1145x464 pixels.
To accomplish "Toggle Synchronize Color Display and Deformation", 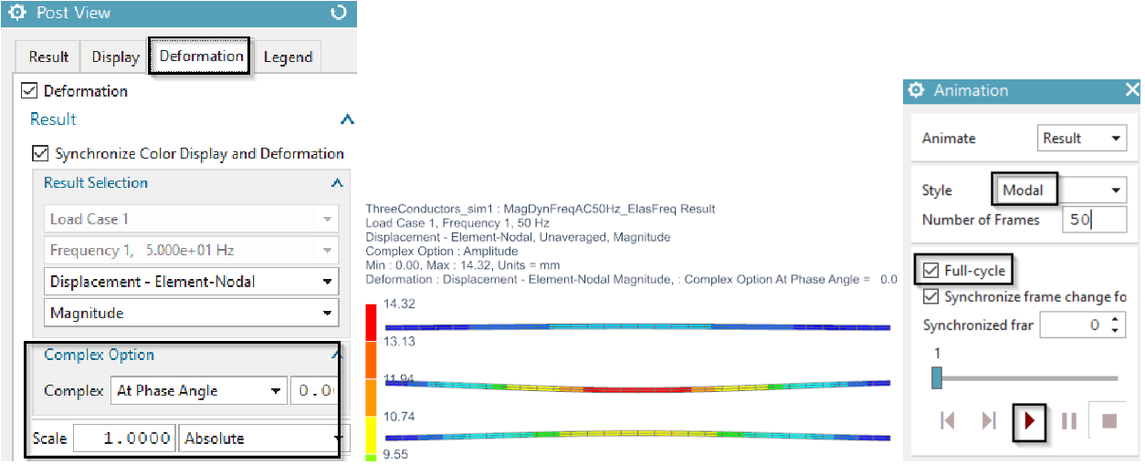I will pyautogui.click(x=40, y=154).
